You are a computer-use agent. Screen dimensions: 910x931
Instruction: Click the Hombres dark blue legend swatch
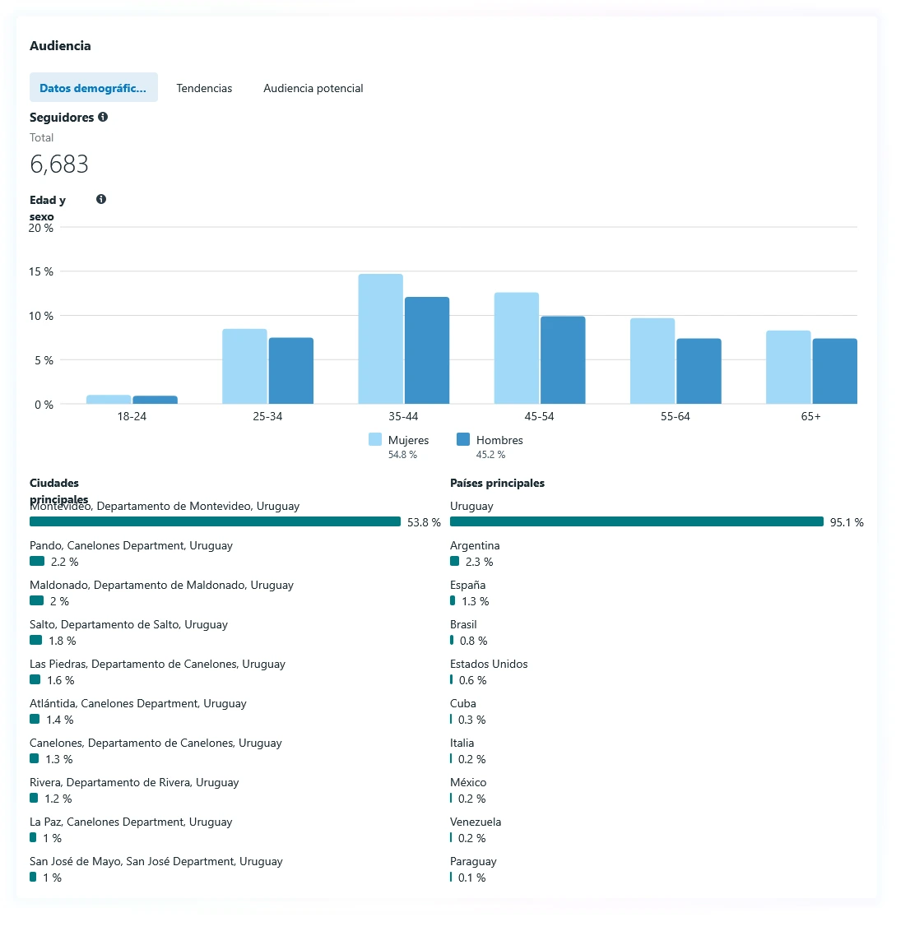click(463, 440)
